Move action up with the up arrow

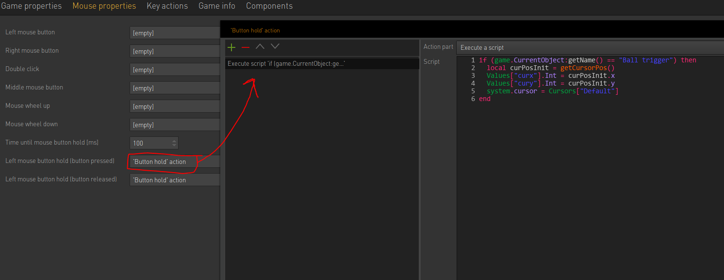coord(260,46)
